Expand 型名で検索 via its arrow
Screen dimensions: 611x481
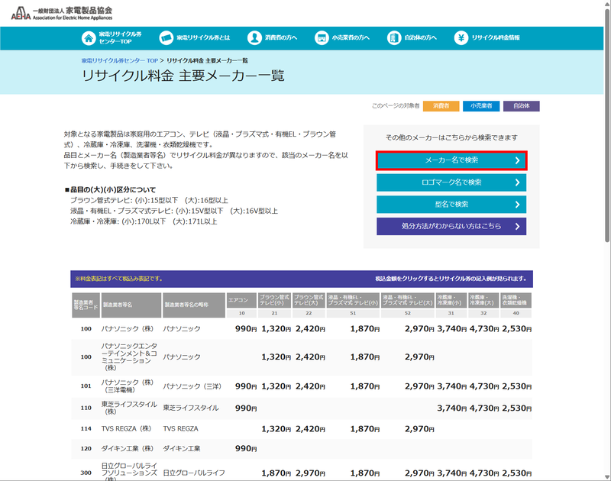pos(517,204)
